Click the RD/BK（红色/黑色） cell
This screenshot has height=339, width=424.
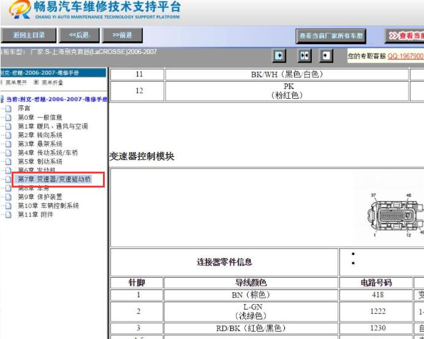[251, 328]
